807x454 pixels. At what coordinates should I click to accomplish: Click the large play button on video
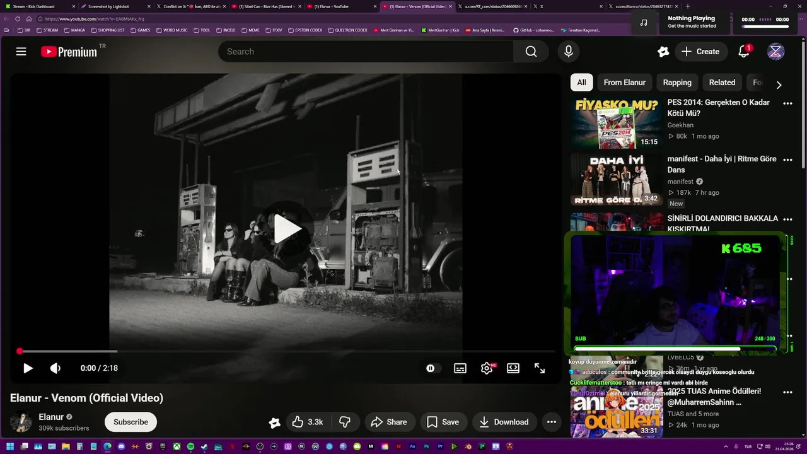click(x=286, y=228)
